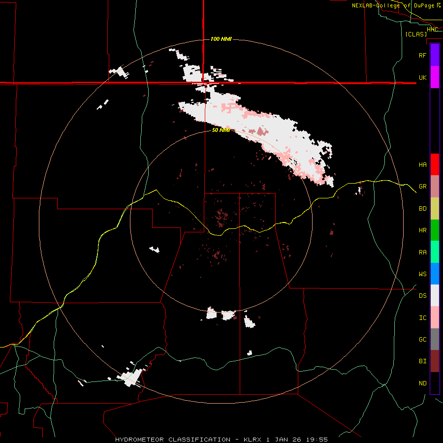Click the 100 NMI range ring label
This screenshot has height=443, width=443.
(x=221, y=39)
